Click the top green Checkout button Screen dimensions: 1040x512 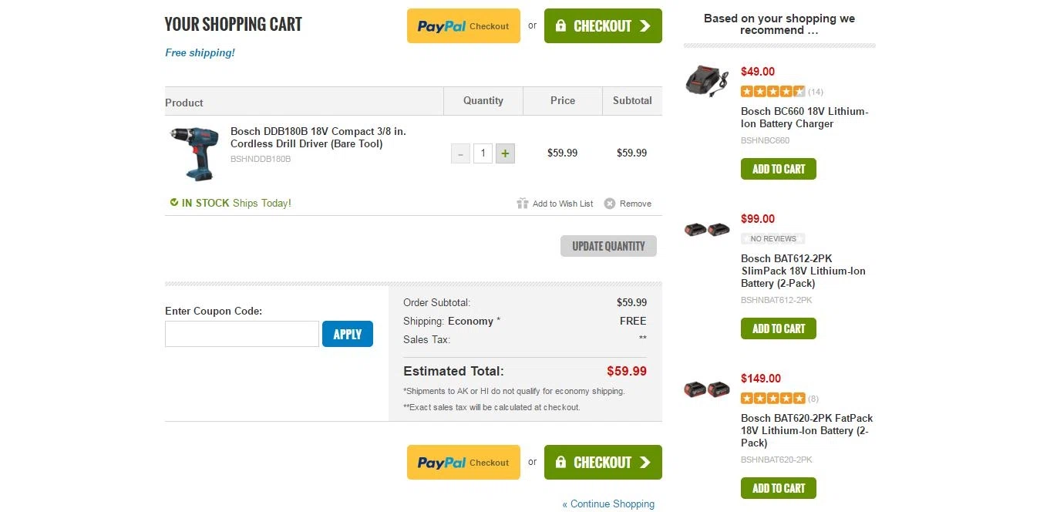click(x=603, y=26)
